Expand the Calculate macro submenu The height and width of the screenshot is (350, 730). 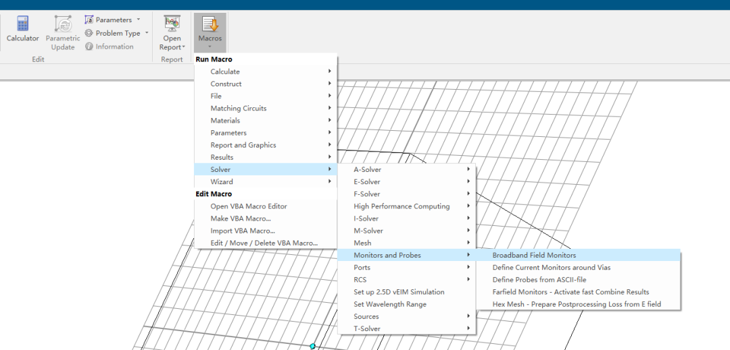pyautogui.click(x=225, y=71)
